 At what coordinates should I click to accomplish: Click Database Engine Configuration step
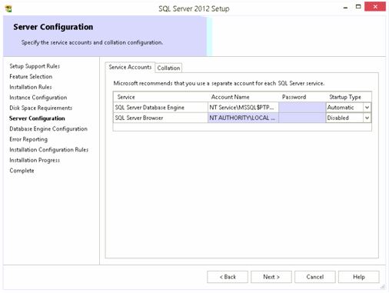48,129
